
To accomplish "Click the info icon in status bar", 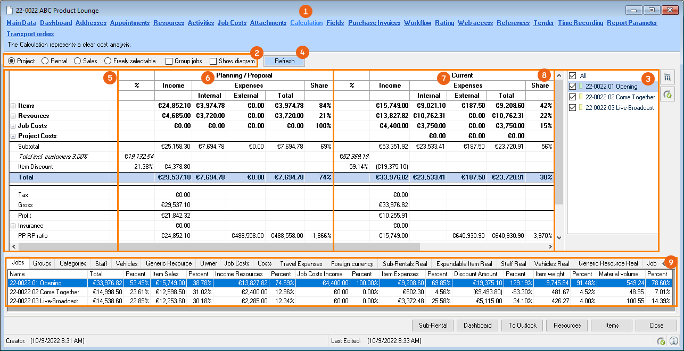I will pos(673,341).
